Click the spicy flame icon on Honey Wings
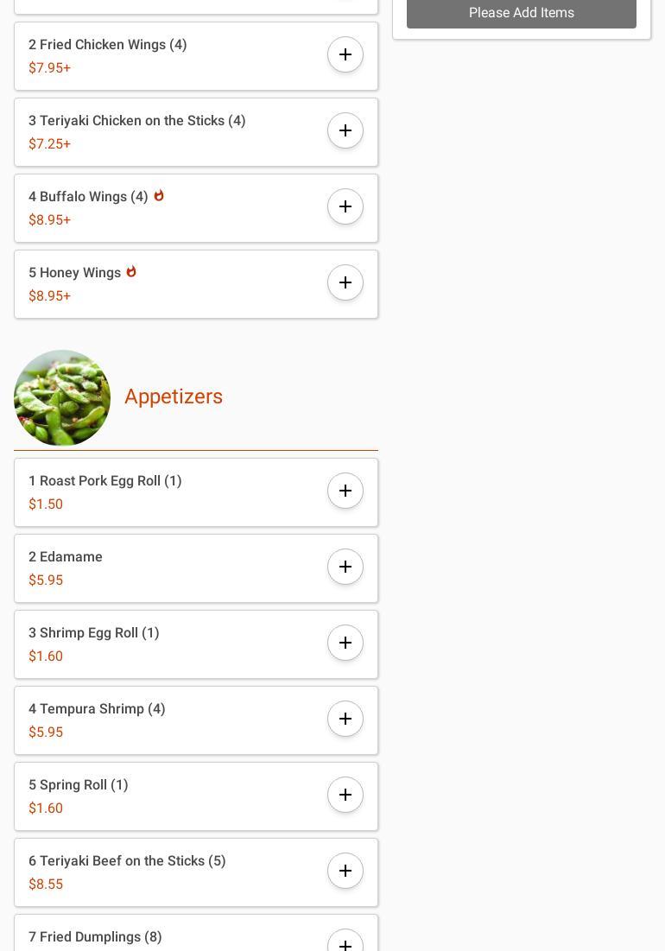The height and width of the screenshot is (951, 665). pyautogui.click(x=131, y=272)
